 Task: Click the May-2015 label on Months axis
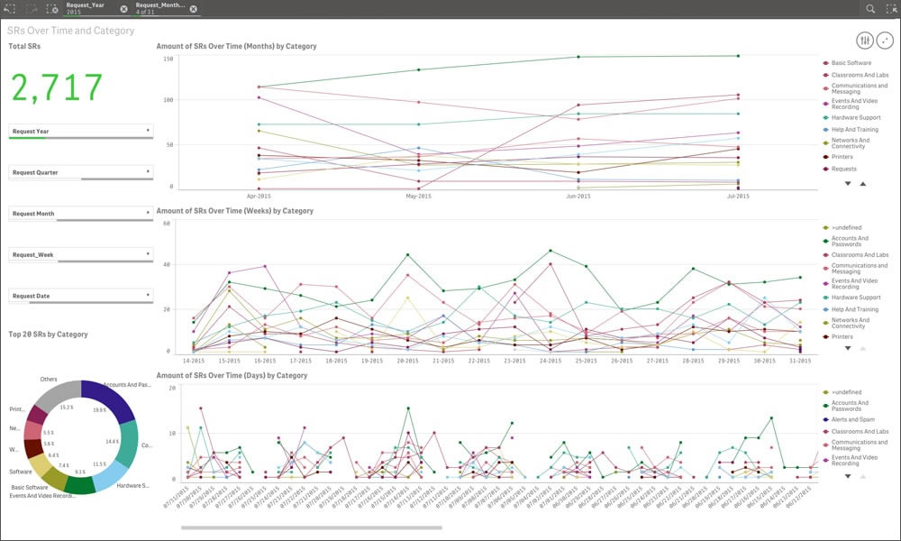tap(418, 196)
